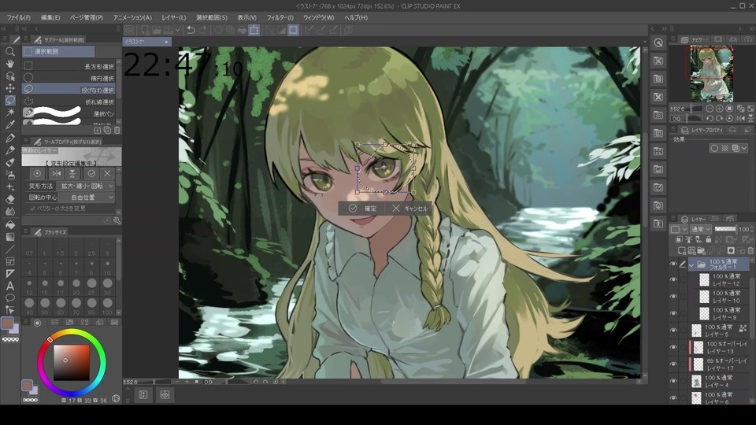Select the Move layer tool

pyautogui.click(x=9, y=88)
